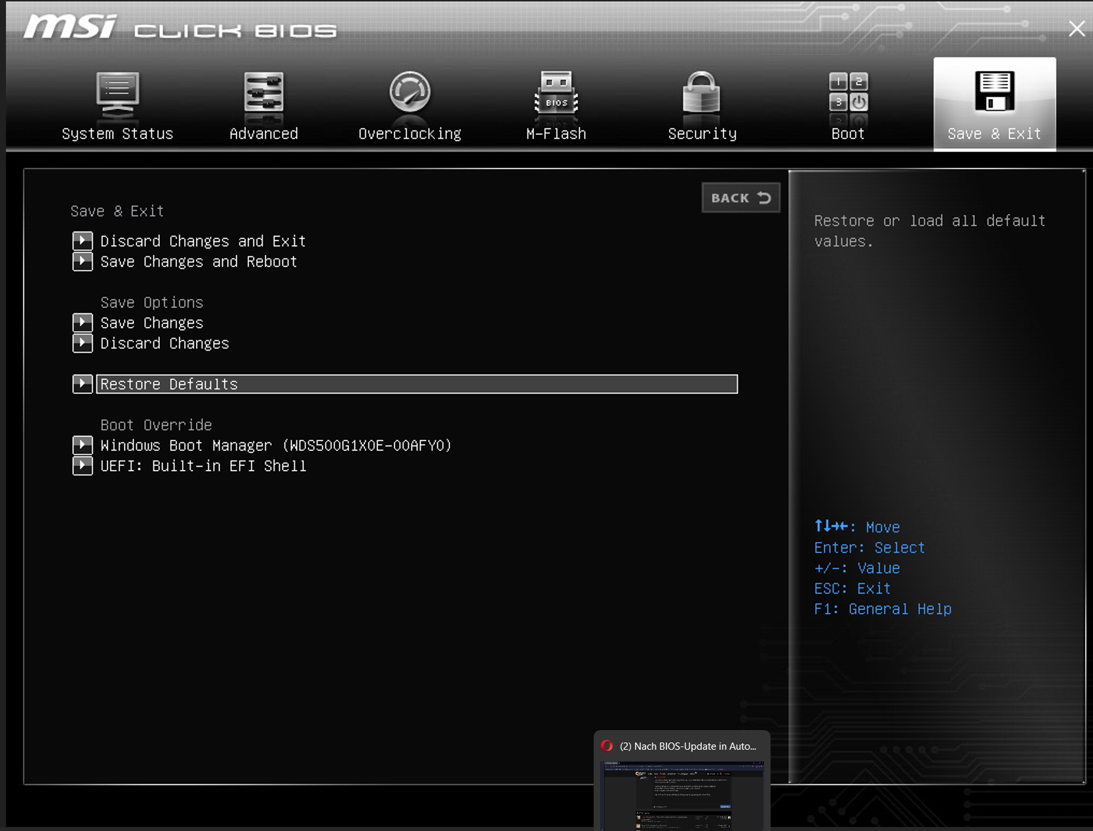
Task: Select Discard Changes and Exit
Action: pos(203,241)
